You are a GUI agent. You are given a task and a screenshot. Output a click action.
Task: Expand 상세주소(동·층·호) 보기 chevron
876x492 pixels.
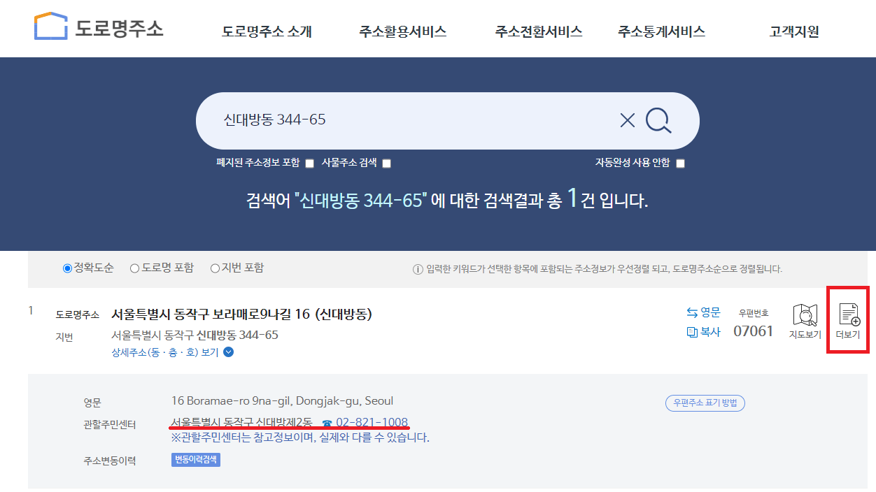pos(228,352)
